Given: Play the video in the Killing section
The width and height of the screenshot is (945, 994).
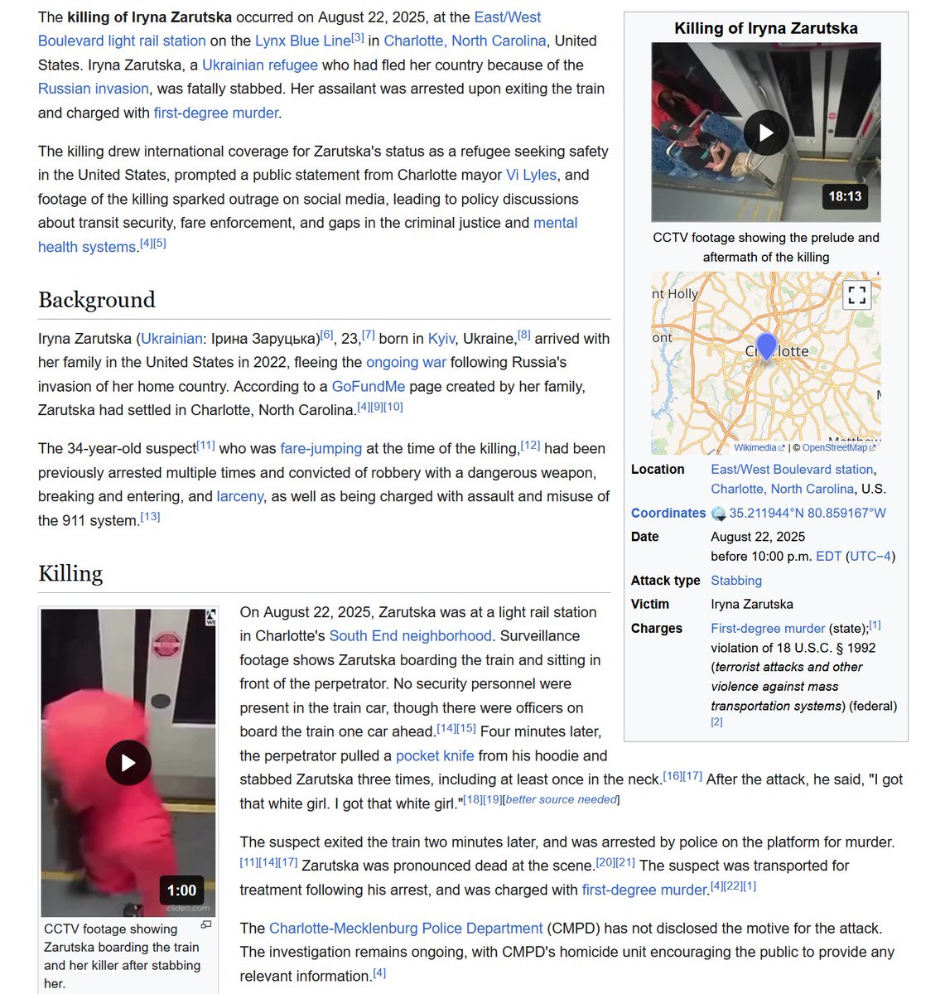Looking at the screenshot, I should pyautogui.click(x=128, y=763).
